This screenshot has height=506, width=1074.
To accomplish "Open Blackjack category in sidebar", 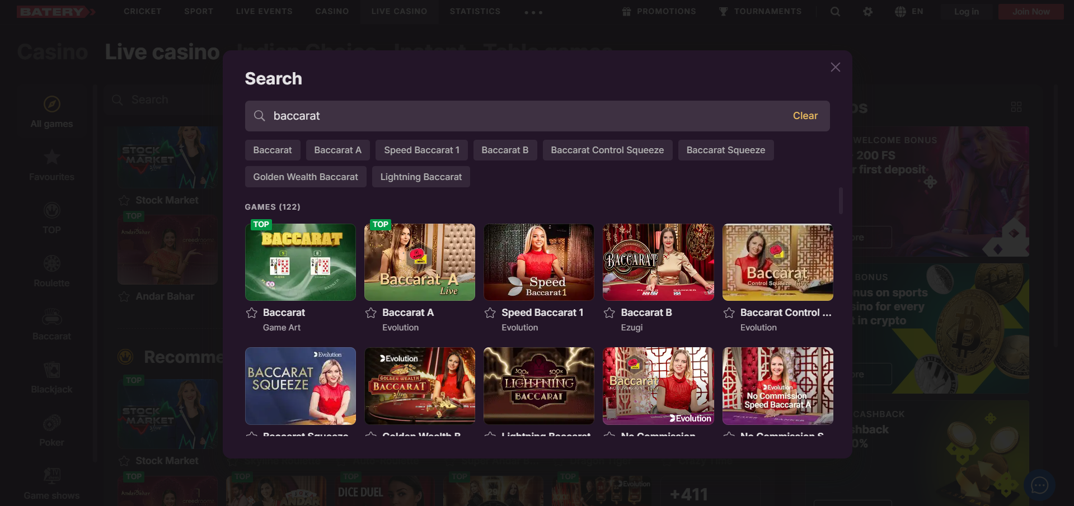I will click(51, 378).
